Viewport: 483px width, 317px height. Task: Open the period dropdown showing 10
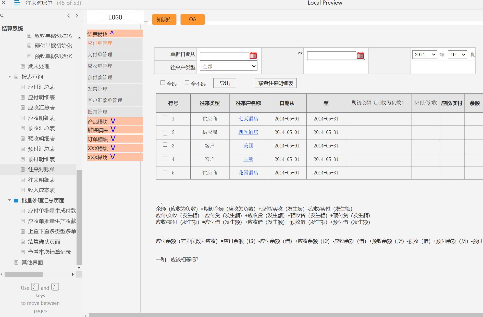point(458,54)
